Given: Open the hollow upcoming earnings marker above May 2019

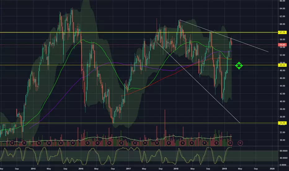Looking at the screenshot, I should pos(240,143).
